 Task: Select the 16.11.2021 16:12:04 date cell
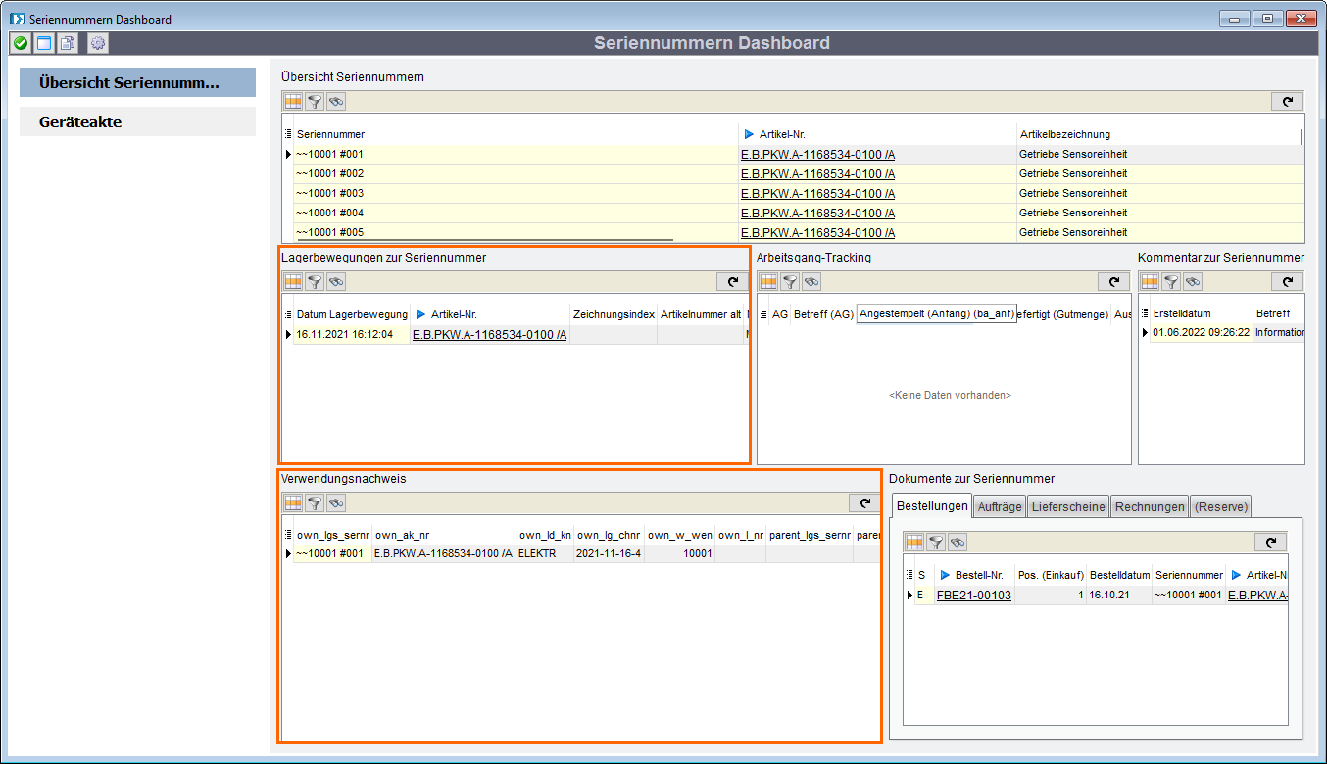coord(352,334)
